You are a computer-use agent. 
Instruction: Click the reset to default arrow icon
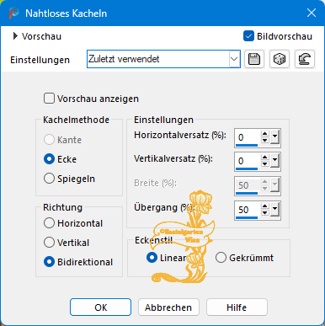point(305,59)
